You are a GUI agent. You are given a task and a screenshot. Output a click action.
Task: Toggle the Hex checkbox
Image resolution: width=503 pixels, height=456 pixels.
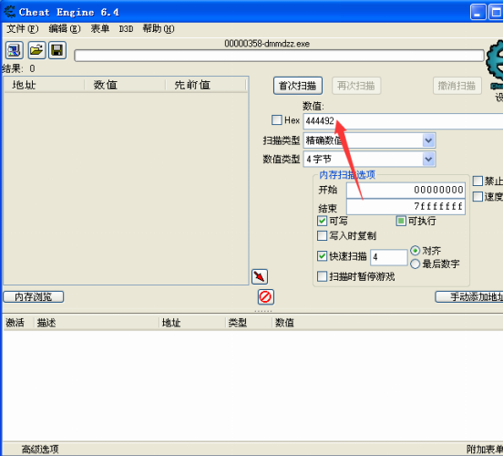276,120
